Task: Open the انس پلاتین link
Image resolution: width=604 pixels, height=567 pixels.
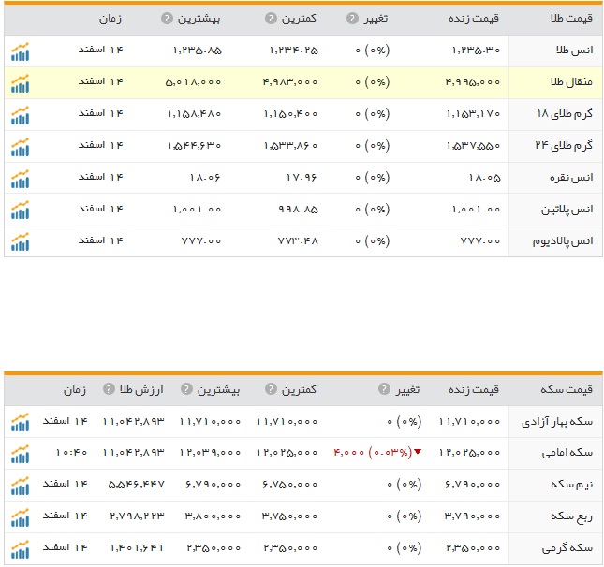Action: pos(567,210)
